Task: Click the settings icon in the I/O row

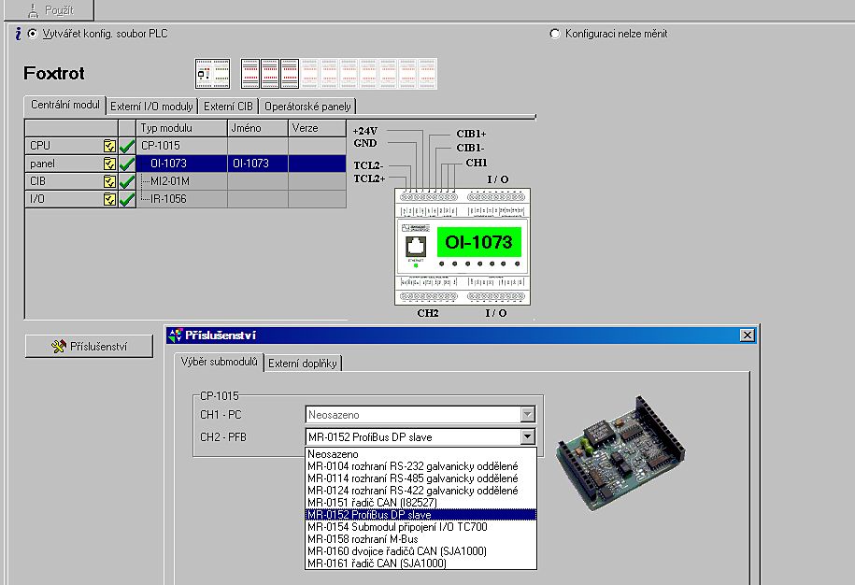Action: pos(109,199)
